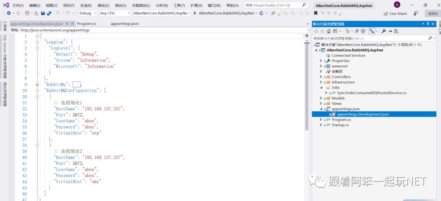Click the bookmark icon in toolbar
This screenshot has width=441, height=201.
316,13
